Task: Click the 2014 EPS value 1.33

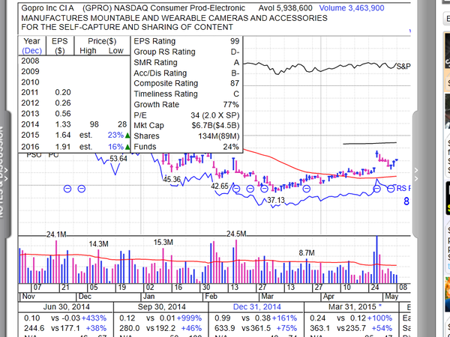Action: (63, 124)
